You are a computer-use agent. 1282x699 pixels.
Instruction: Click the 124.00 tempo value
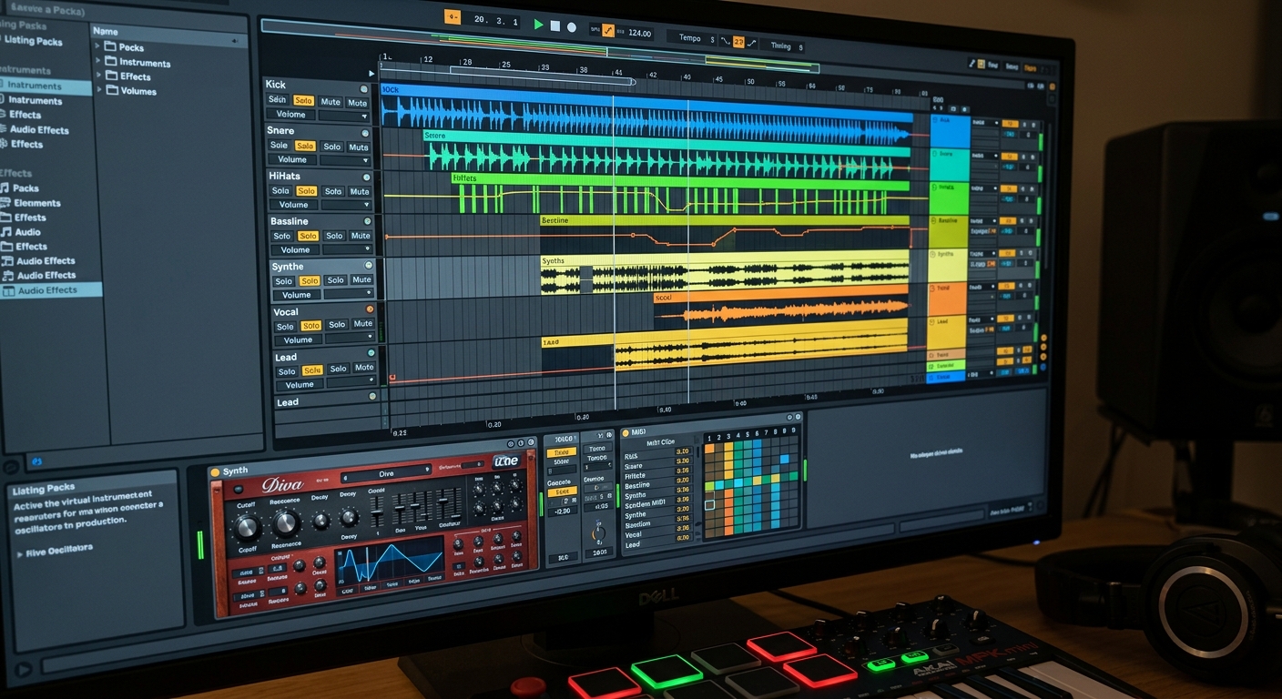point(639,34)
